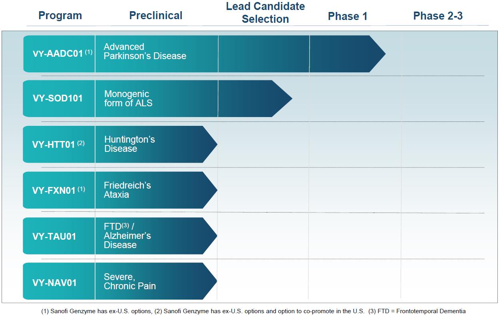Click the Phase 2-3 column header
The image size is (499, 316).
pos(438,16)
